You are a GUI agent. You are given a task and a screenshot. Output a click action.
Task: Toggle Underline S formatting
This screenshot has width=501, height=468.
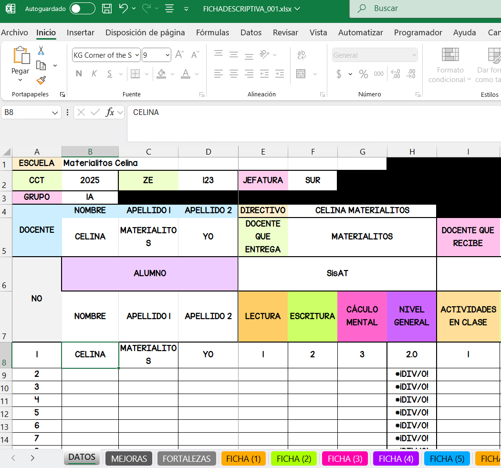point(110,74)
